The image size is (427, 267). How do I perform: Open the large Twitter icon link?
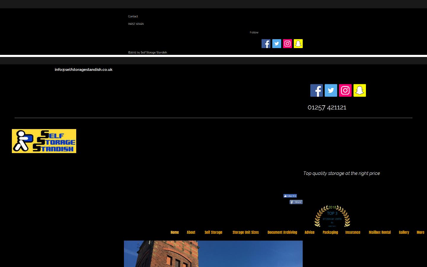[331, 90]
